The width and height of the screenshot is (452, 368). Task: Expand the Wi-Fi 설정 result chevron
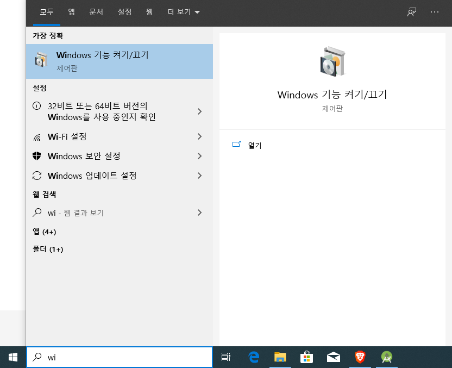pyautogui.click(x=199, y=136)
